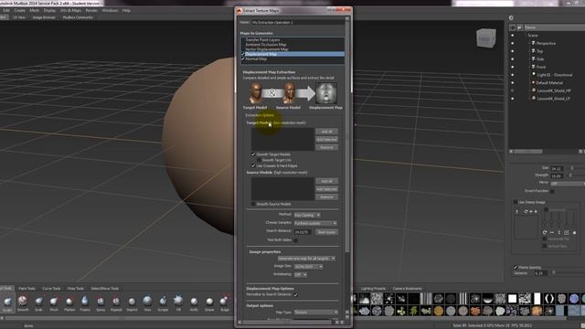The image size is (585, 329).
Task: Select the Fill sculpt tool
Action: tap(178, 302)
